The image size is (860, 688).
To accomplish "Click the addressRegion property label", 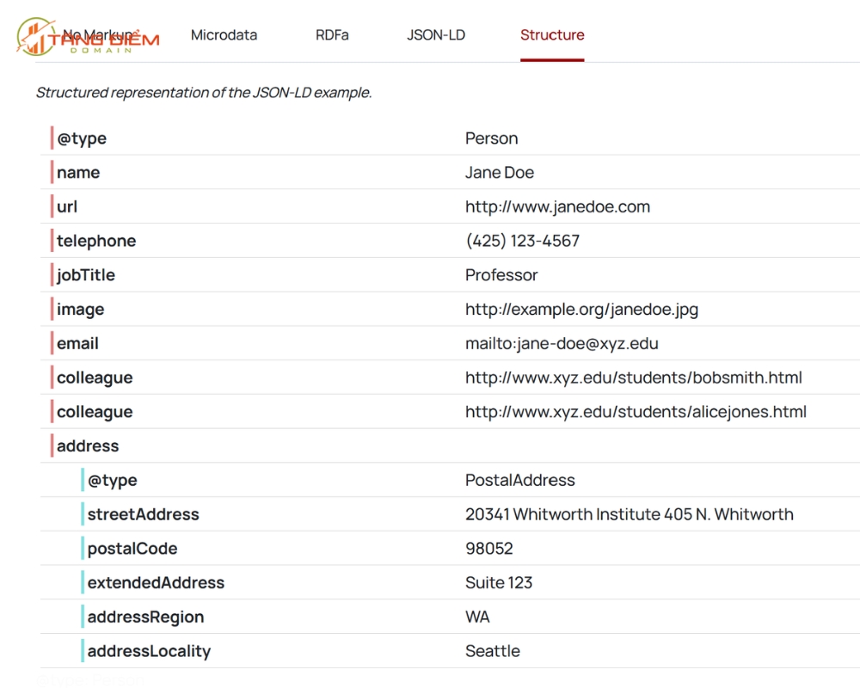I will pyautogui.click(x=146, y=617).
